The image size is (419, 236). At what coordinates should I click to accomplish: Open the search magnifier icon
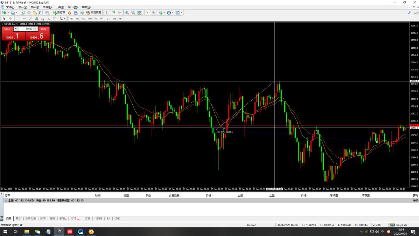pyautogui.click(x=410, y=13)
